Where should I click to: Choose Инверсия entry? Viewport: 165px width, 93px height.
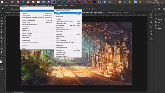[68, 34]
